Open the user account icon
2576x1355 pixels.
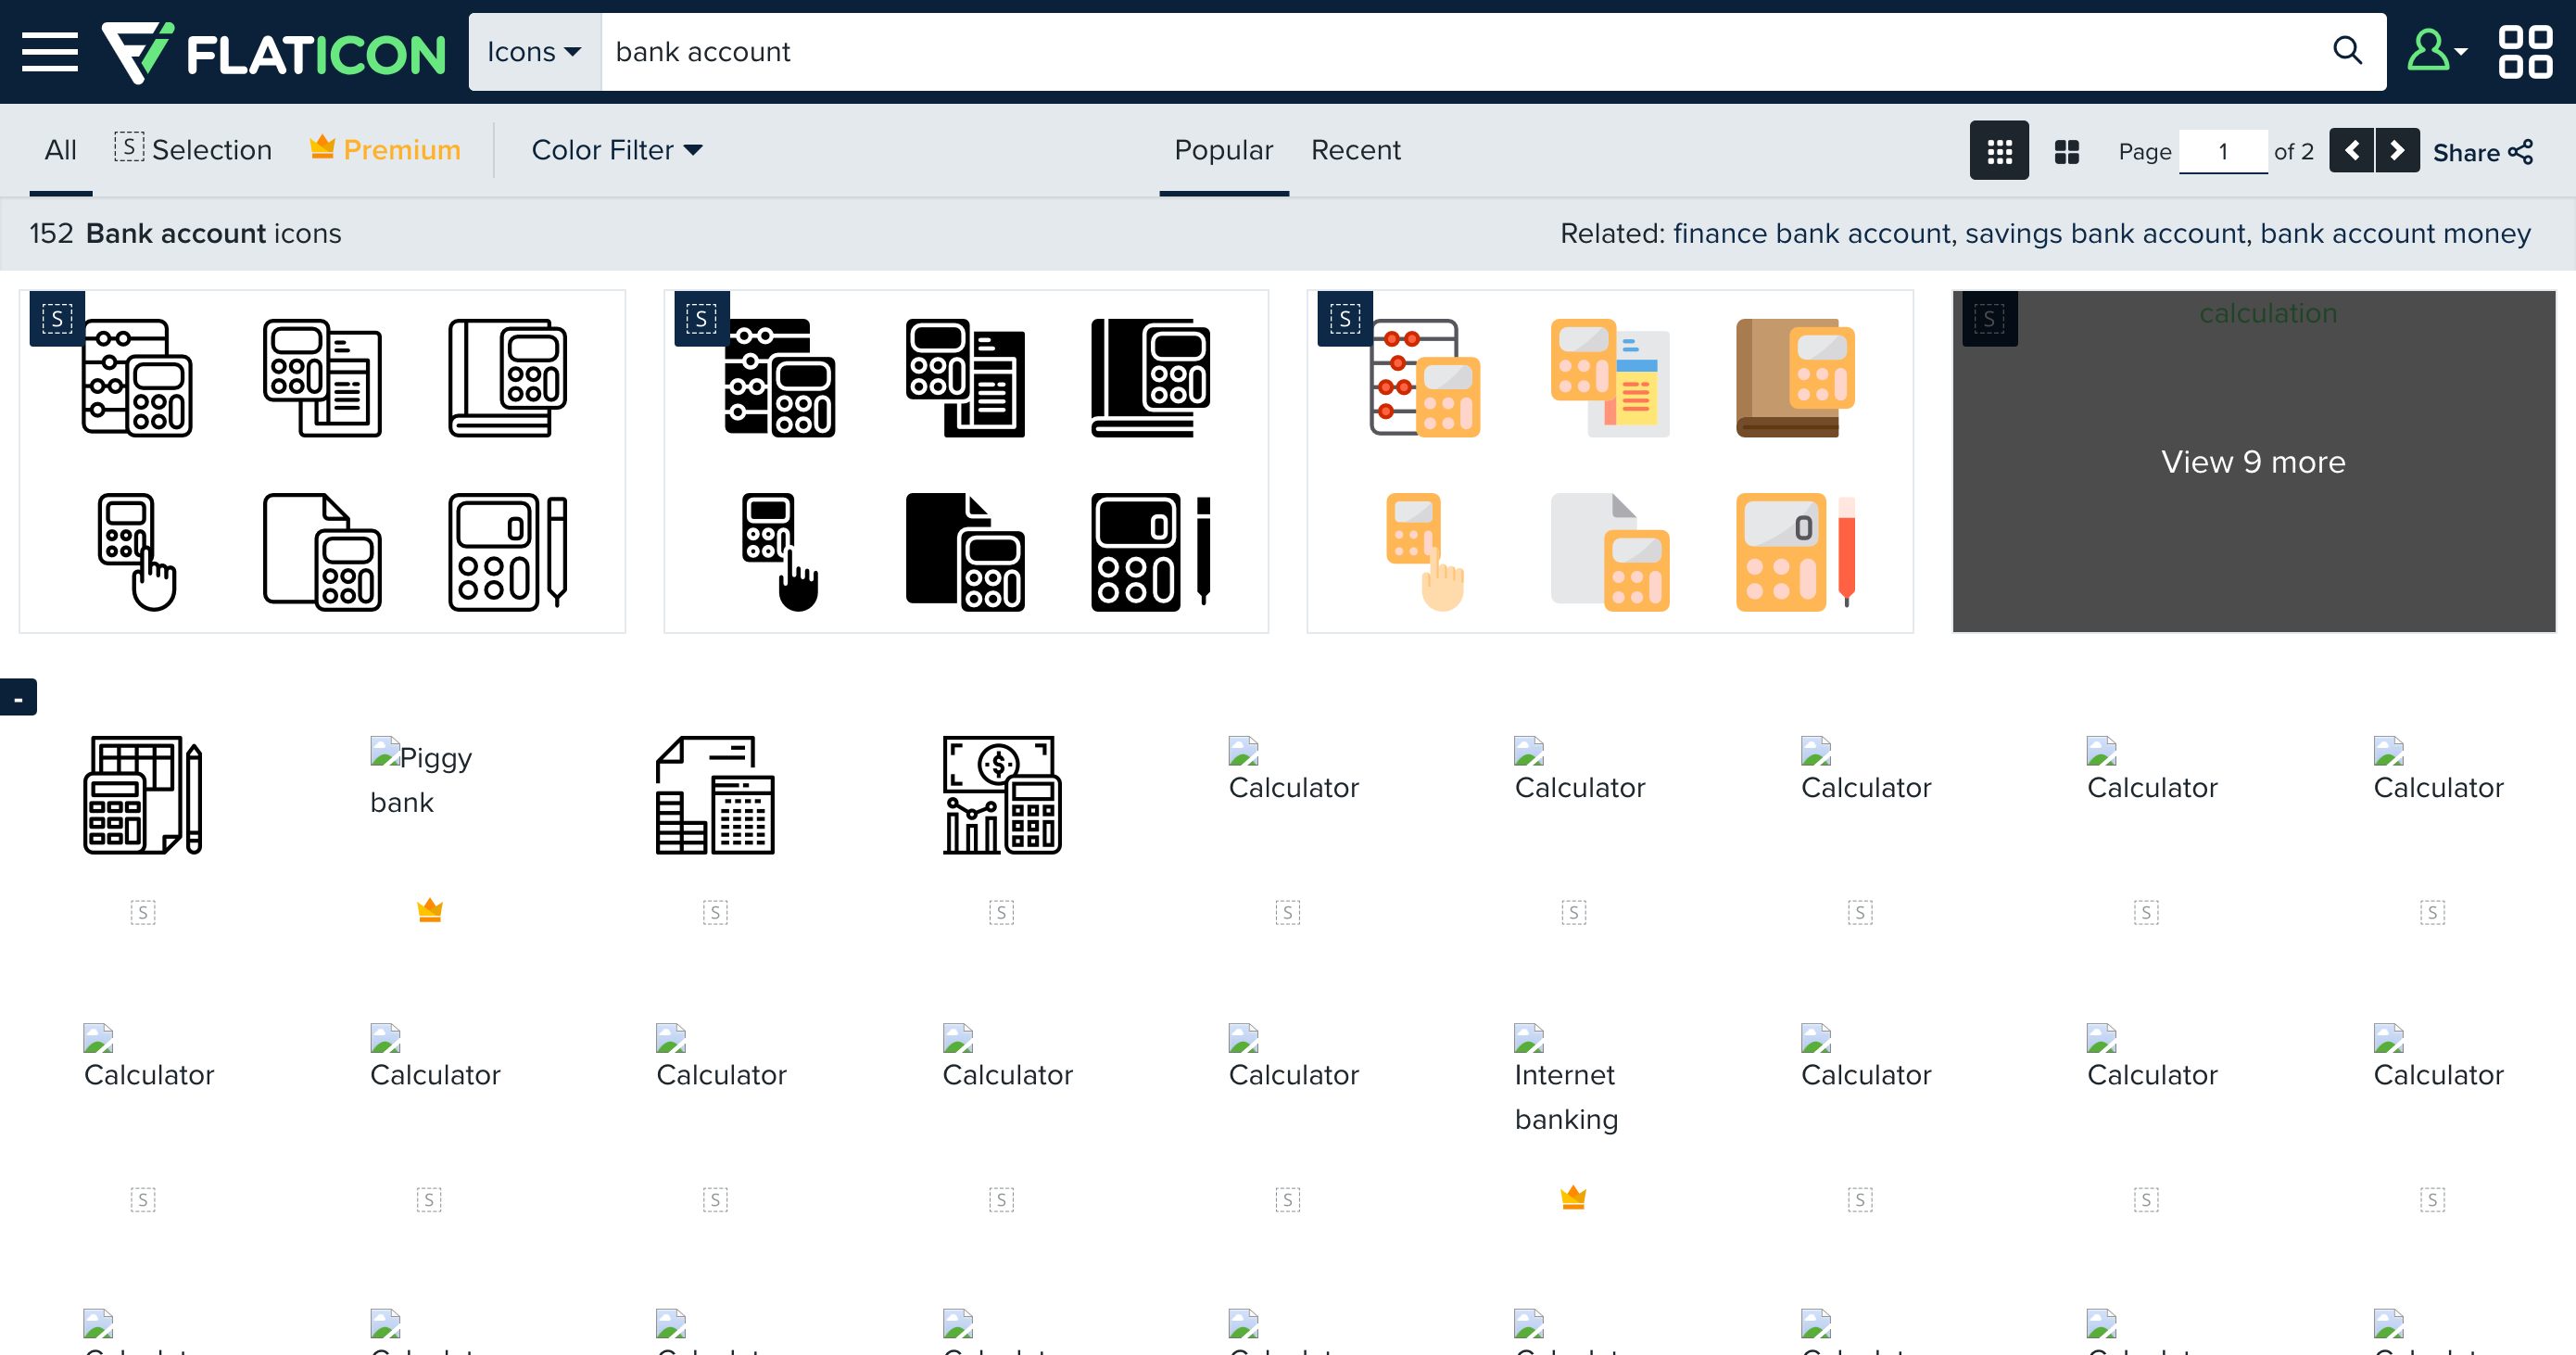coord(2430,50)
